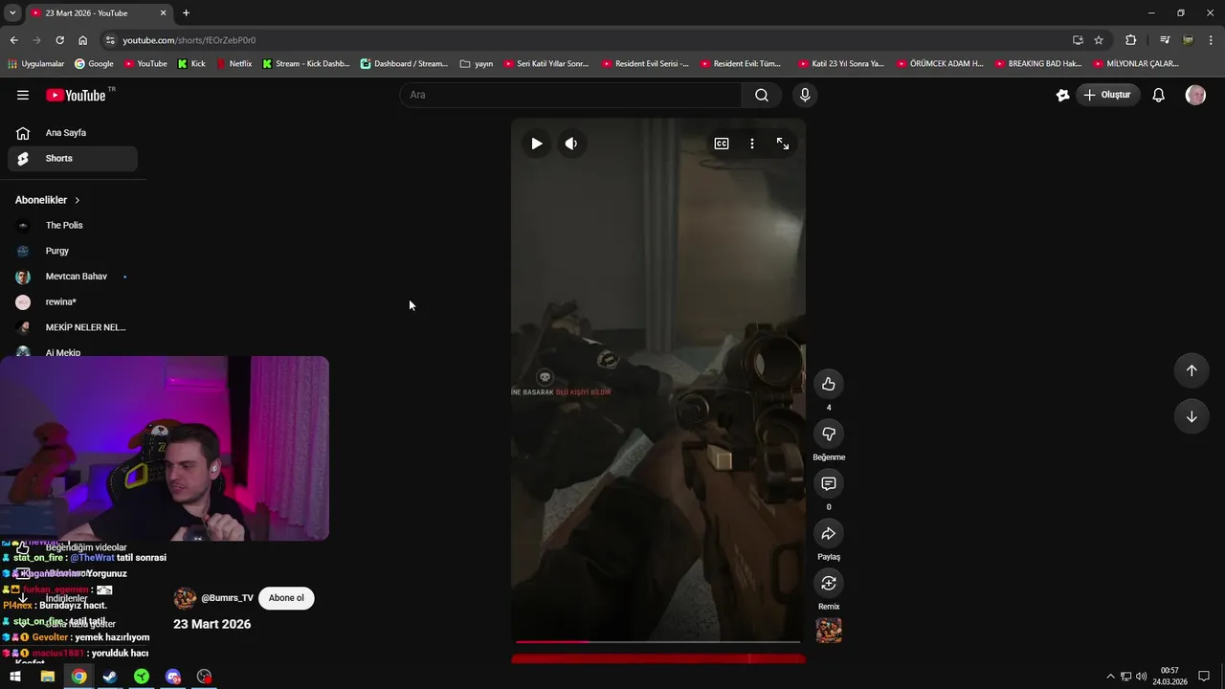Open Windows notification center icon
The image size is (1225, 689).
1204,677
